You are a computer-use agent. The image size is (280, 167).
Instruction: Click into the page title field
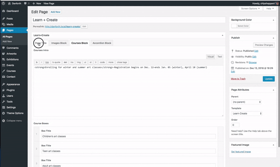point(128,20)
